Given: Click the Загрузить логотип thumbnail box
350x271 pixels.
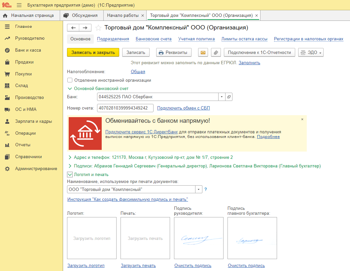Looking at the screenshot, I should tap(92, 238).
